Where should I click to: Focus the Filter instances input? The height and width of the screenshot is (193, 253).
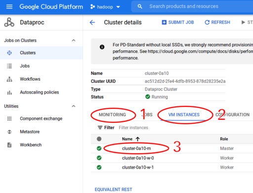click(133, 128)
